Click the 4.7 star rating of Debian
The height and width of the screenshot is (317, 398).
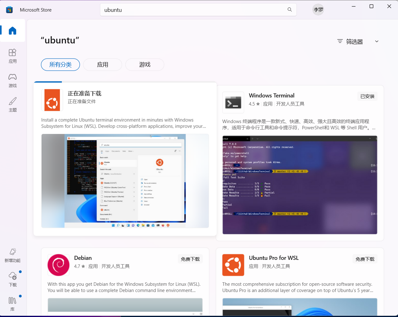[x=80, y=266]
